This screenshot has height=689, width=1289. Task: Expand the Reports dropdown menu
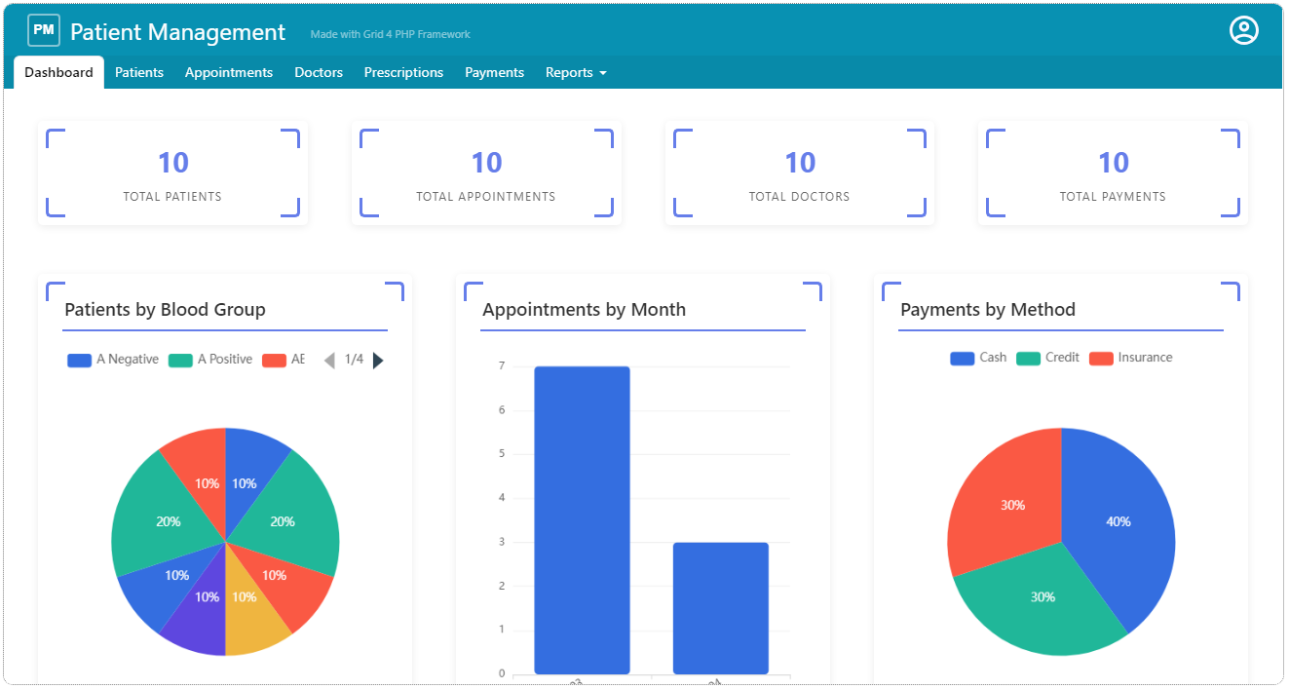point(575,72)
